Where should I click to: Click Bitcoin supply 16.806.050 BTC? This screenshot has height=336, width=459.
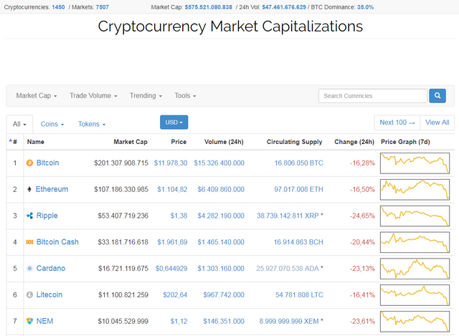coord(298,163)
